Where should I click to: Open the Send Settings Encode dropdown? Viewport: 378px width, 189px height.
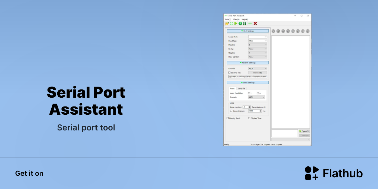click(x=256, y=97)
